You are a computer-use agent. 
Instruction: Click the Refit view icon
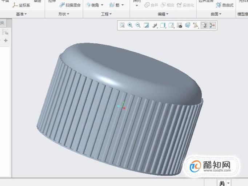coord(122,25)
